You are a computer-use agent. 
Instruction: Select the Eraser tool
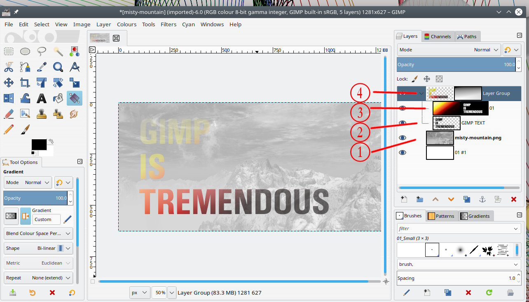[9, 114]
